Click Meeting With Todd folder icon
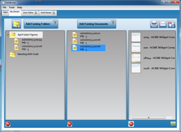The width and height of the screenshot is (181, 132). click(x=13, y=54)
